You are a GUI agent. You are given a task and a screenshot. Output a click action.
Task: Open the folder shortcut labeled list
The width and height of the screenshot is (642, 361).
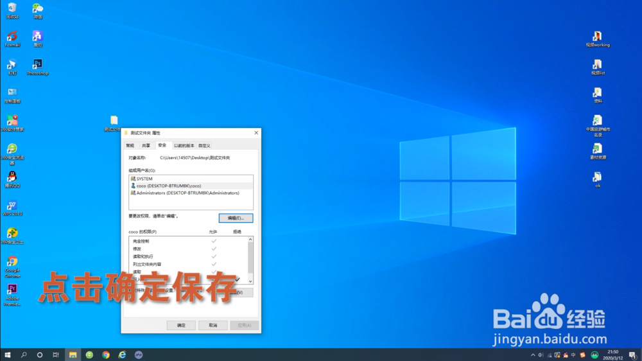point(598,67)
